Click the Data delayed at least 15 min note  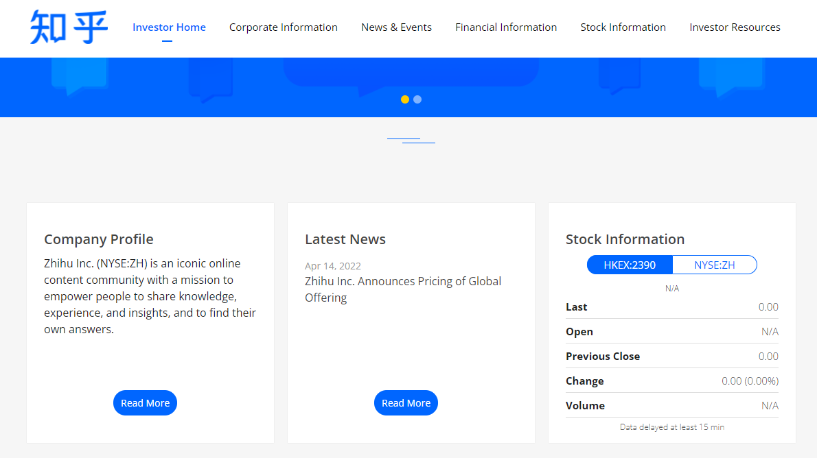672,427
